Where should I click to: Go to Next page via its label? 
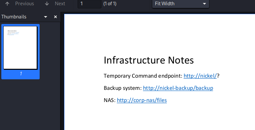coord(60,4)
